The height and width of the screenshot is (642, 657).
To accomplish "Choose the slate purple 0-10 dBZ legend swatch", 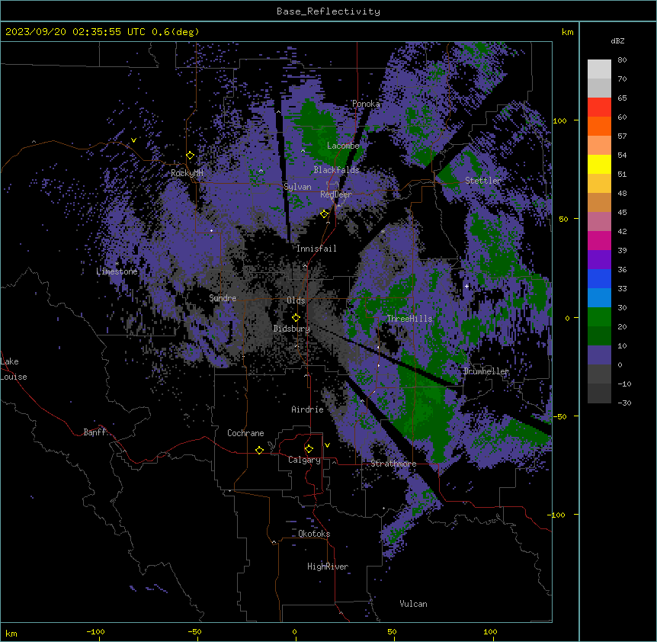I will coord(599,355).
